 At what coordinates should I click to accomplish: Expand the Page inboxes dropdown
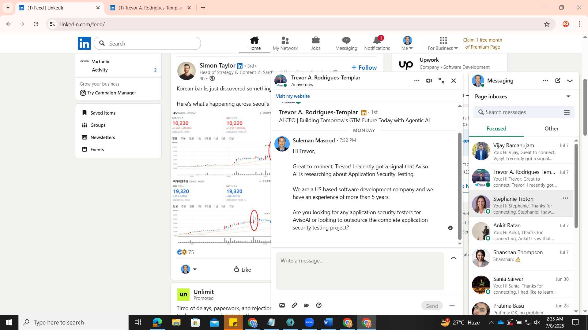point(568,97)
